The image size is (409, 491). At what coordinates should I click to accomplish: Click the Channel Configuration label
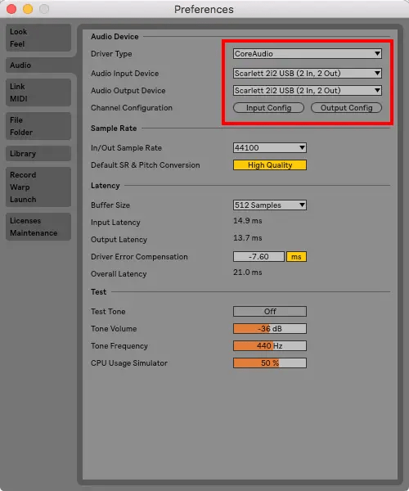pyautogui.click(x=132, y=108)
